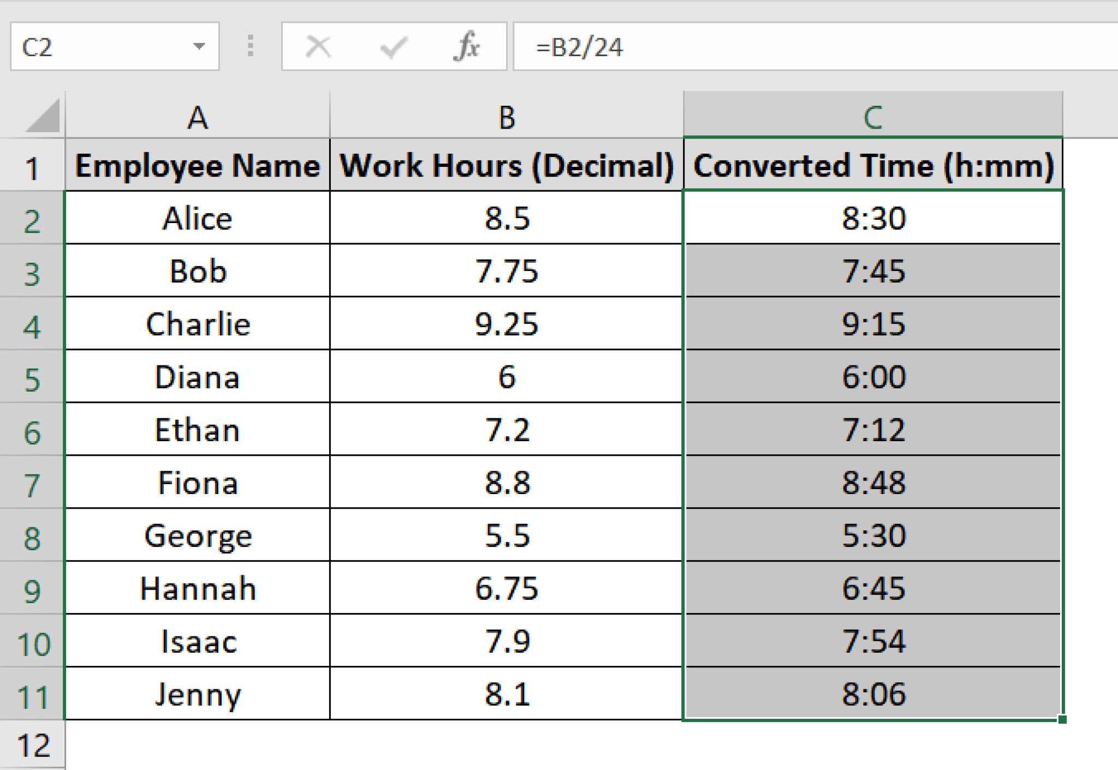Click the three-dot separator near Name Box
1118x770 pixels.
[x=250, y=47]
